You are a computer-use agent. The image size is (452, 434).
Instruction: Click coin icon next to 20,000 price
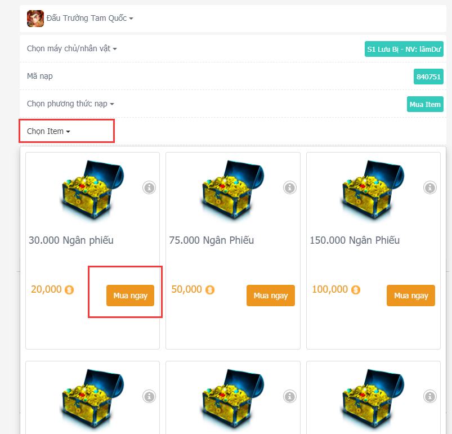(69, 290)
